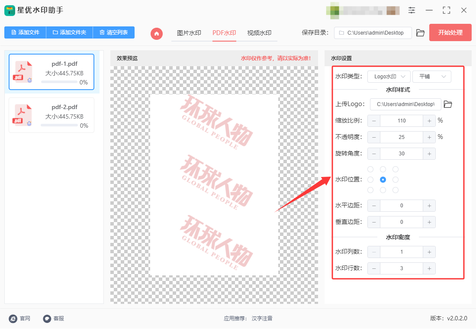This screenshot has height=329, width=476.
Task: Switch to 视频水印 tab
Action: (x=259, y=33)
